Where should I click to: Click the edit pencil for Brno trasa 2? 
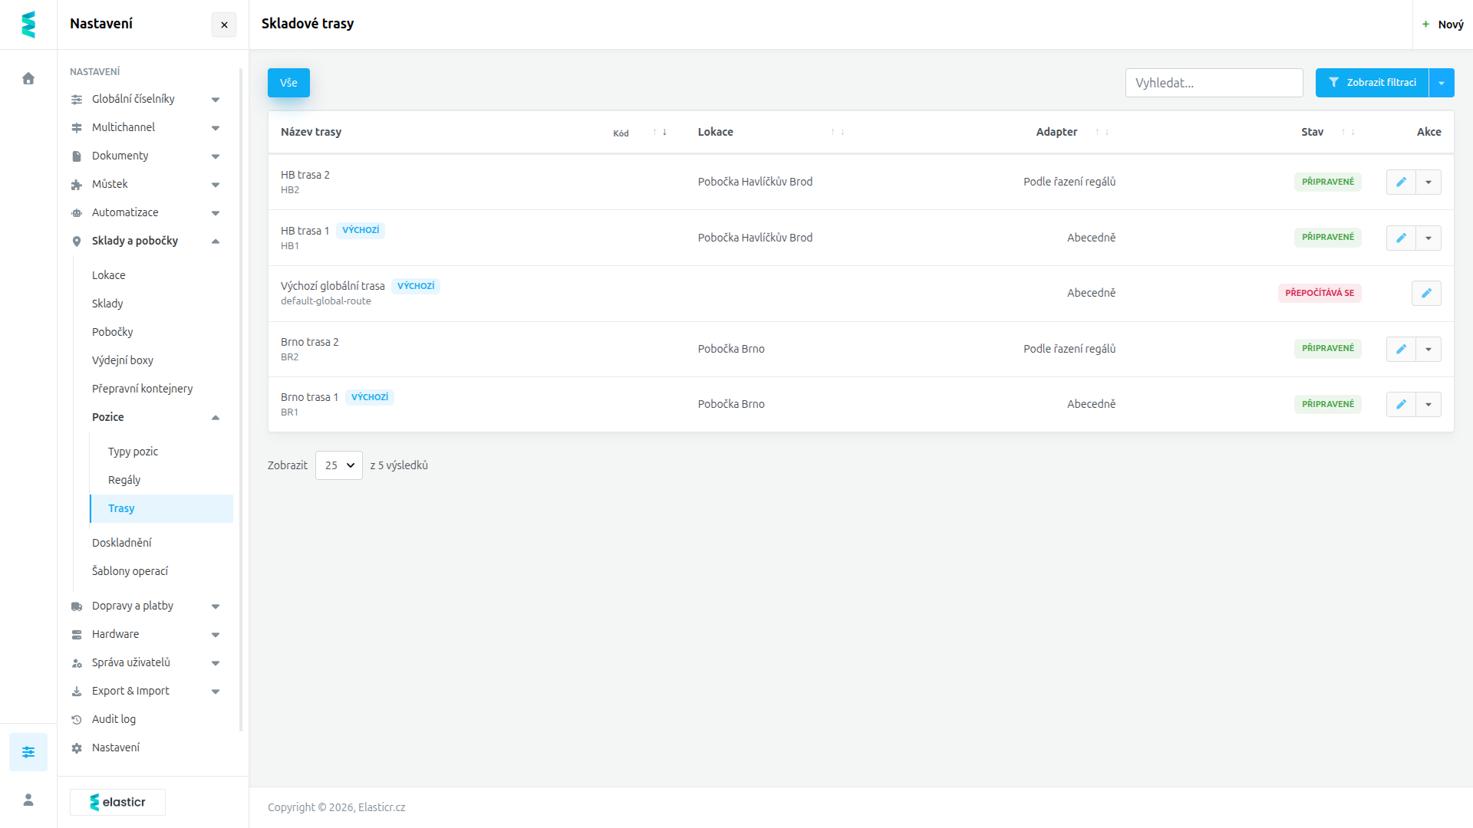(1401, 349)
